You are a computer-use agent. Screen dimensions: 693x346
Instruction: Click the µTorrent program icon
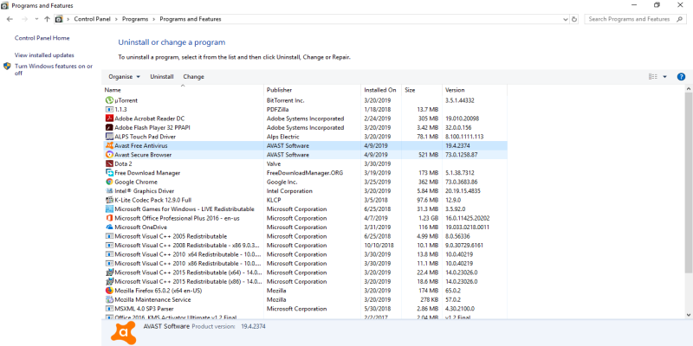pyautogui.click(x=110, y=100)
